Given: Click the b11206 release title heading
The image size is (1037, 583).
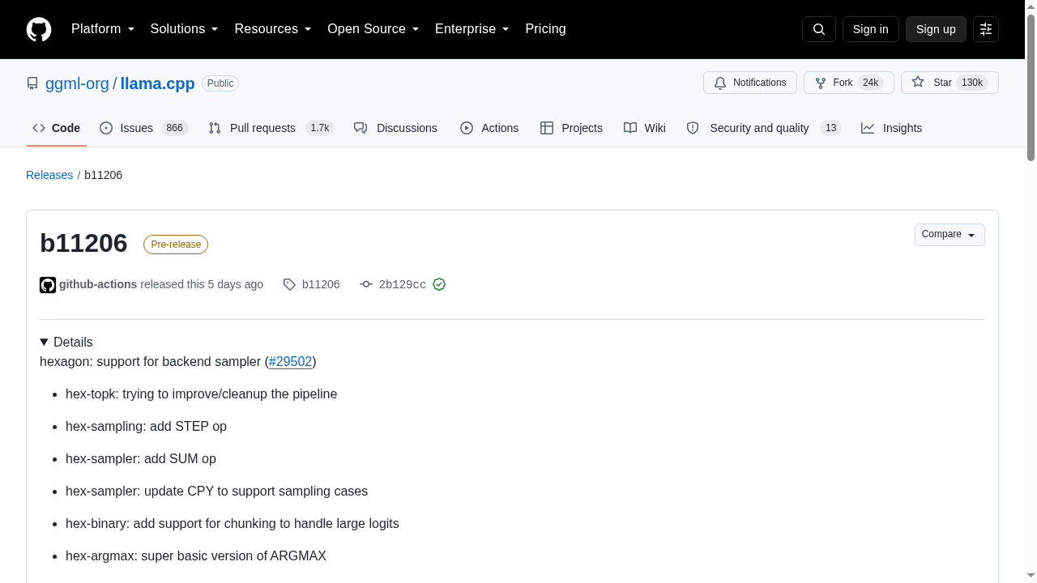Looking at the screenshot, I should tap(83, 243).
